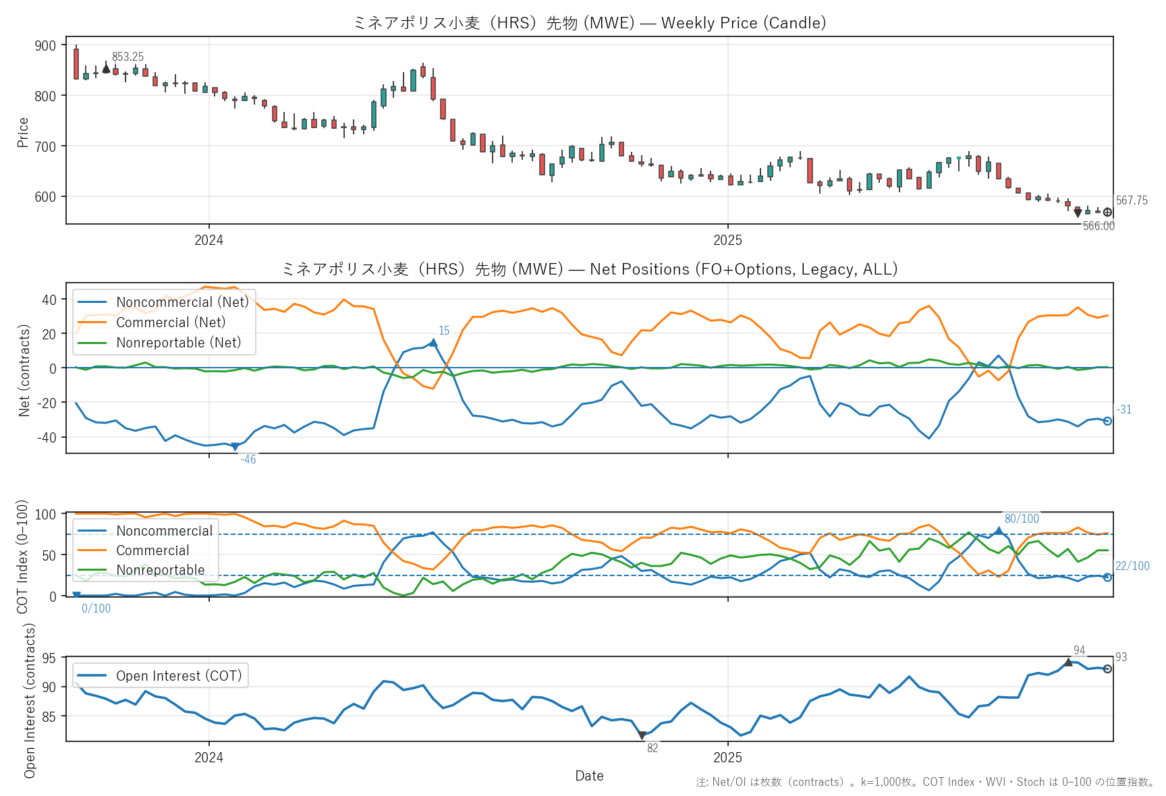Viewport: 1166px width, 796px height.
Task: Click the 566.00 price low triangle marker
Action: pyautogui.click(x=1078, y=213)
